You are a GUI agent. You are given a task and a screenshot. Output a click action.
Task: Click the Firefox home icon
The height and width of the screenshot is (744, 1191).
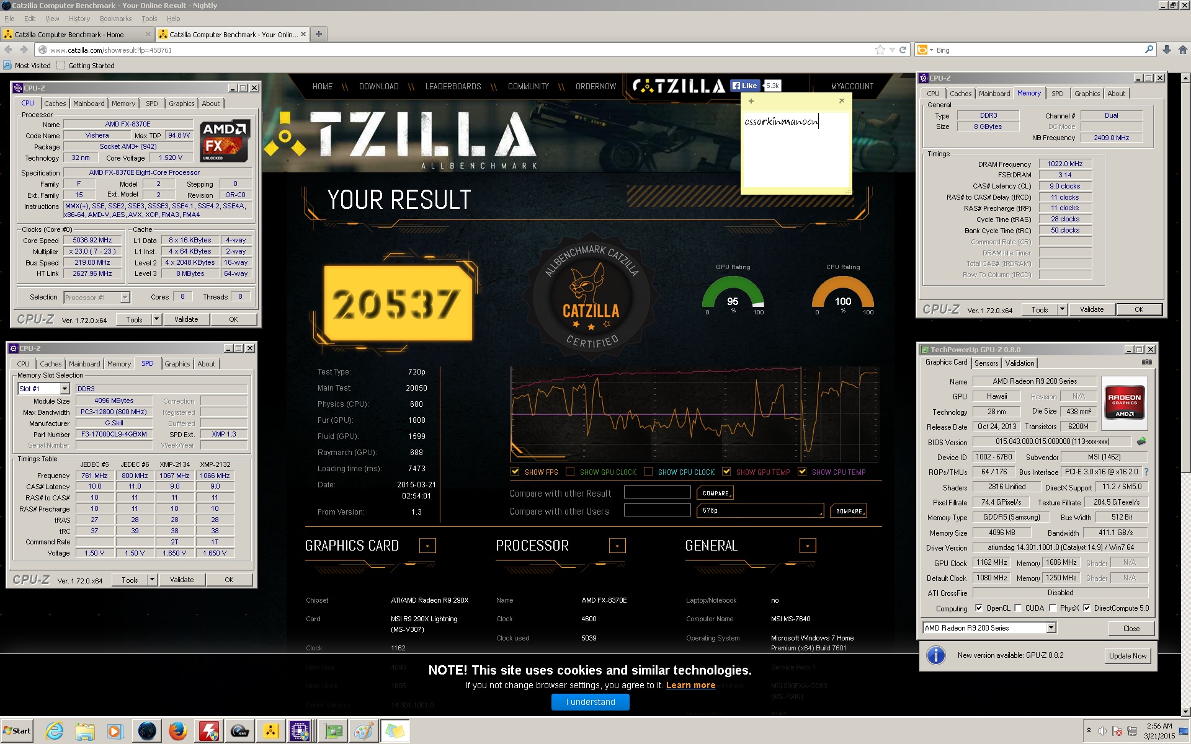(1182, 50)
